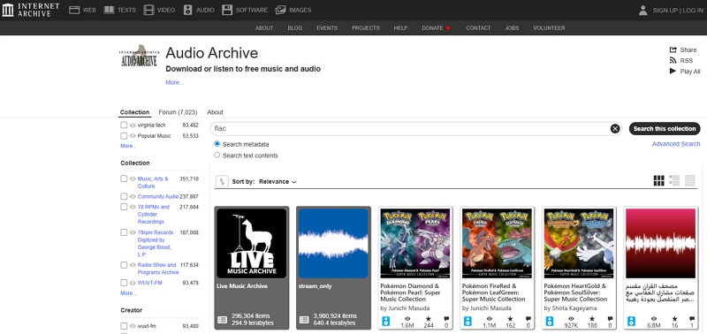Open the Internet Archive home logo

[x=31, y=10]
